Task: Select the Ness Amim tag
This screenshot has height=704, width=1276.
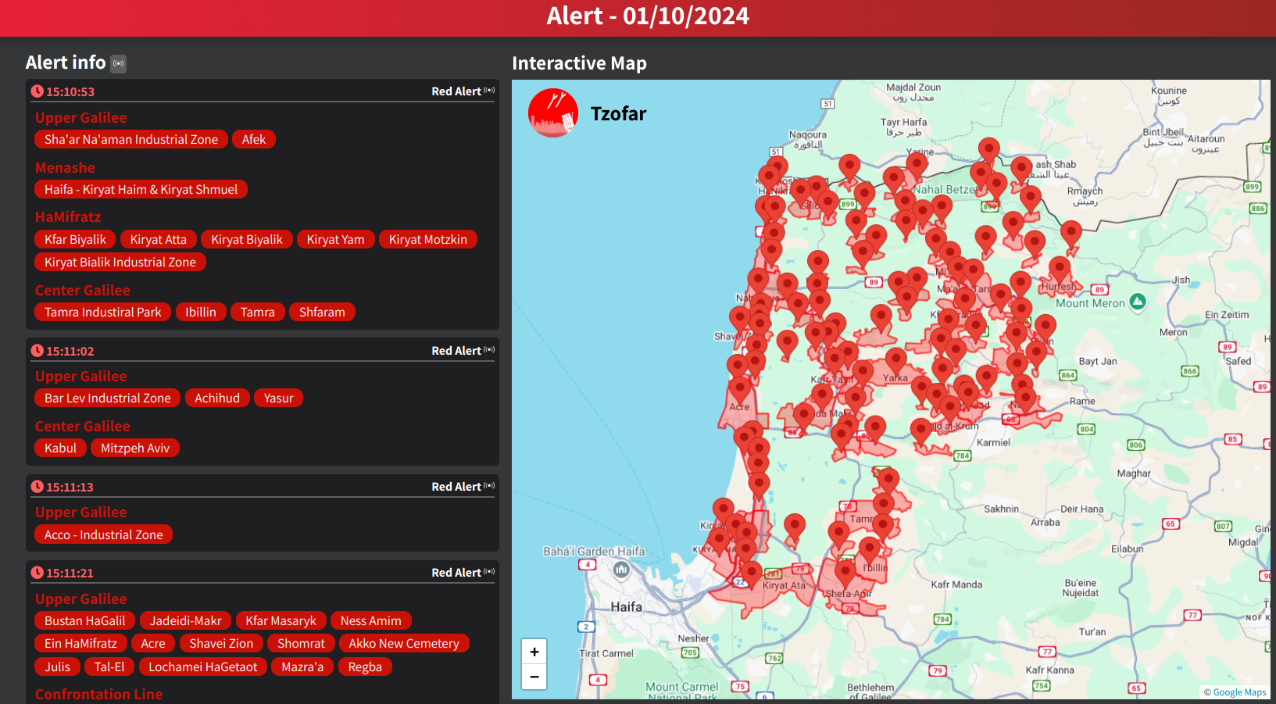Action: tap(371, 620)
